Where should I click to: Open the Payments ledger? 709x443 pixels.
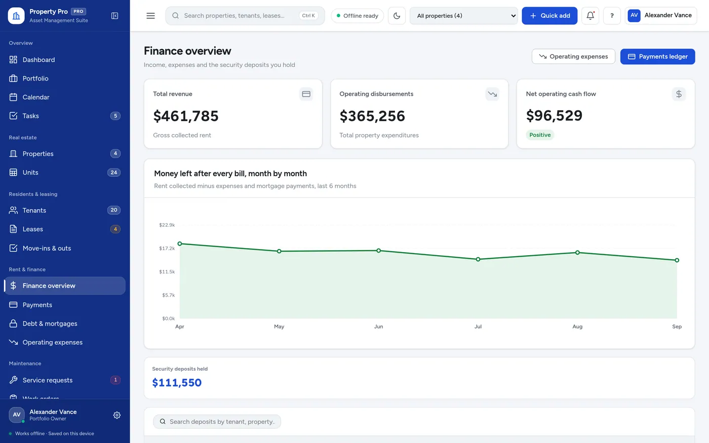click(x=657, y=57)
